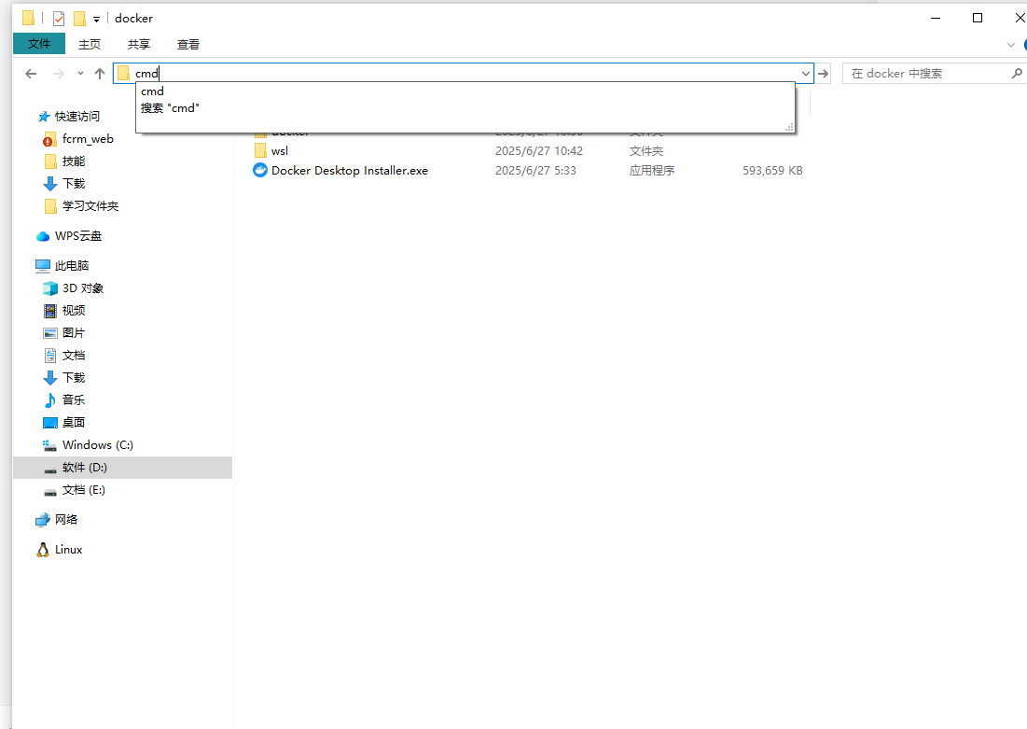Select Linux in the navigation pane

point(68,550)
